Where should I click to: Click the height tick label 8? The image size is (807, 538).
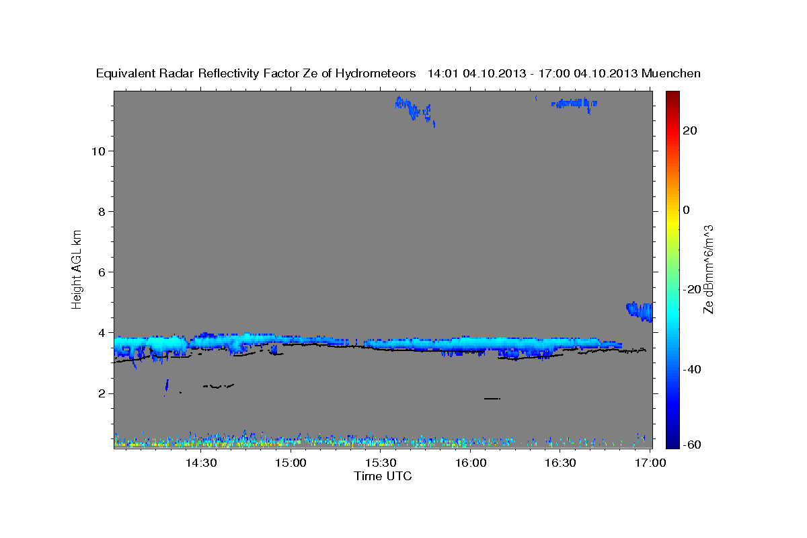point(102,211)
